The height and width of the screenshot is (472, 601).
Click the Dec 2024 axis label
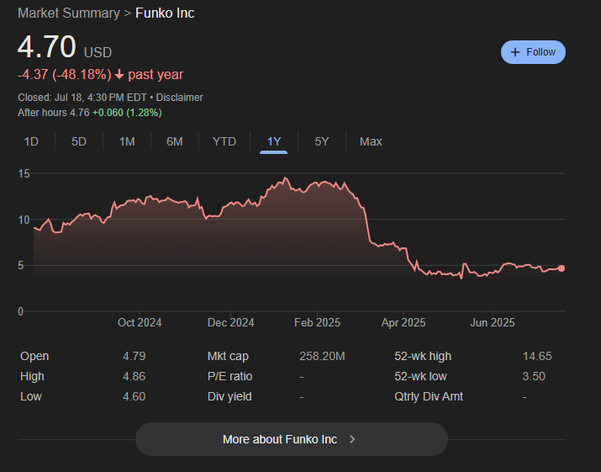[x=231, y=323]
